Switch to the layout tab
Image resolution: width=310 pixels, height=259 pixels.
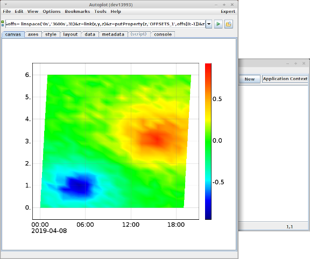71,34
